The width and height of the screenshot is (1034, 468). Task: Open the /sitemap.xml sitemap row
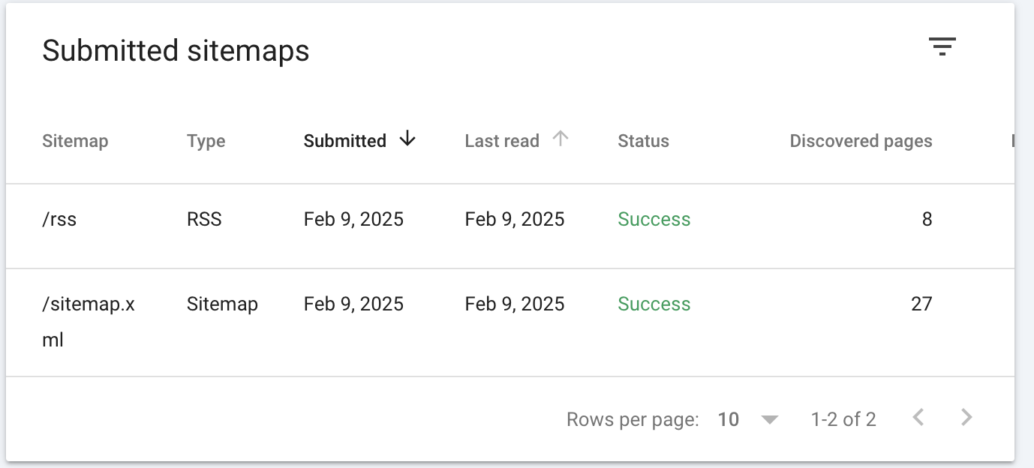point(510,322)
